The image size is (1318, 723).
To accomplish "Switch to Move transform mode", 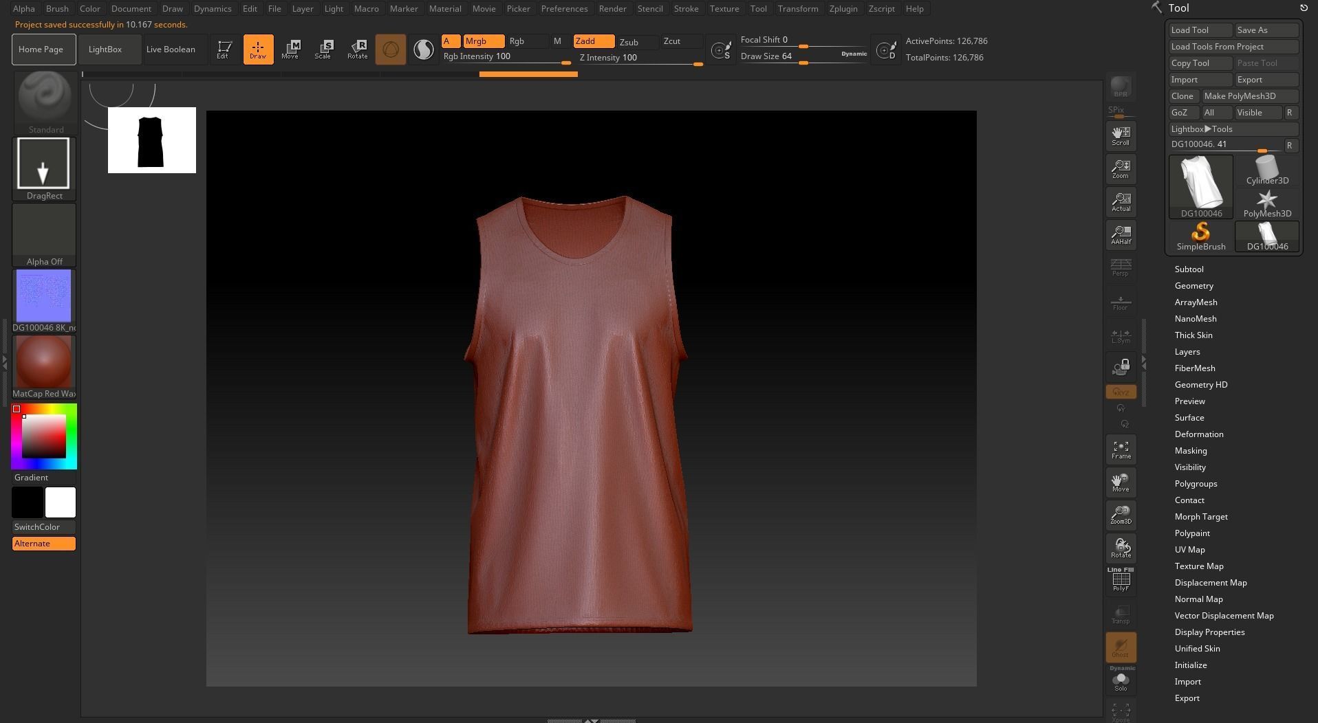I will [290, 49].
